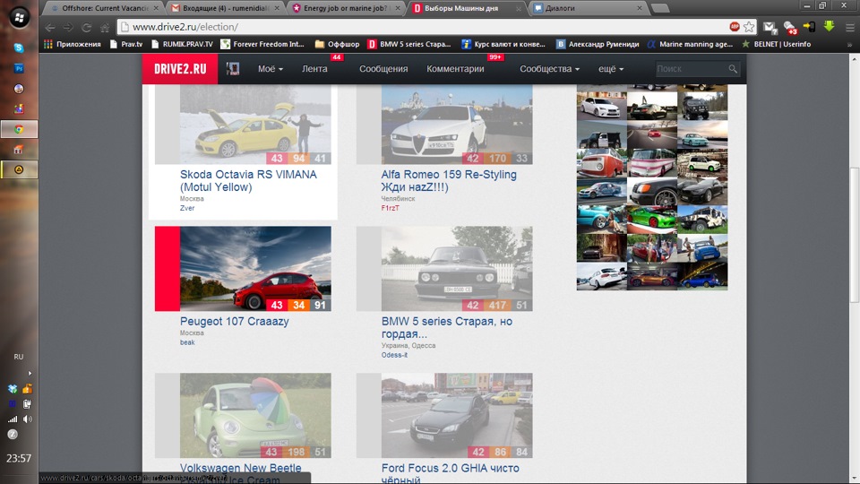Viewport: 860px width, 484px height.
Task: Go to the browser home page
Action: coord(104,27)
